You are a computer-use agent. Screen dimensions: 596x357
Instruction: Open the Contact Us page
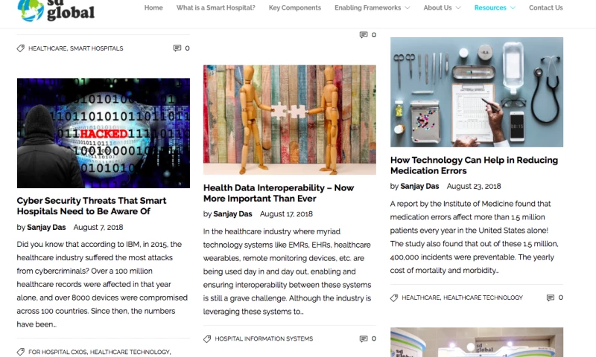[546, 7]
